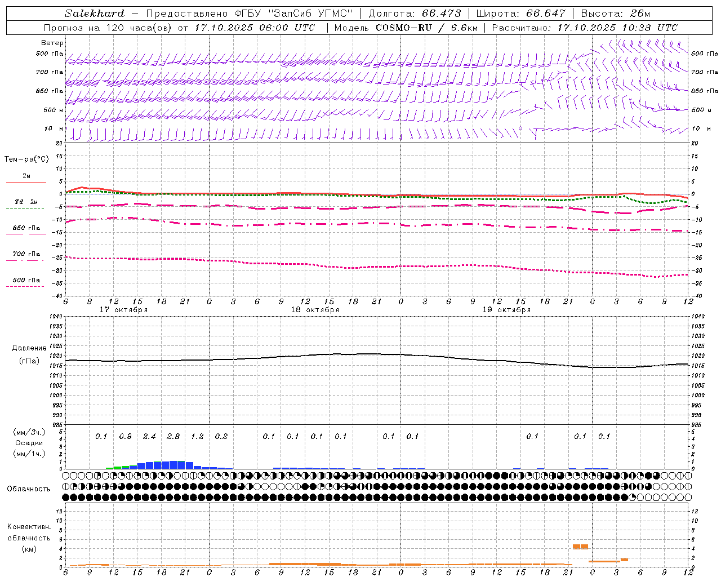Screen dimensions: 721x577
Task: Click the "17 октября" date label
Action: click(x=124, y=310)
